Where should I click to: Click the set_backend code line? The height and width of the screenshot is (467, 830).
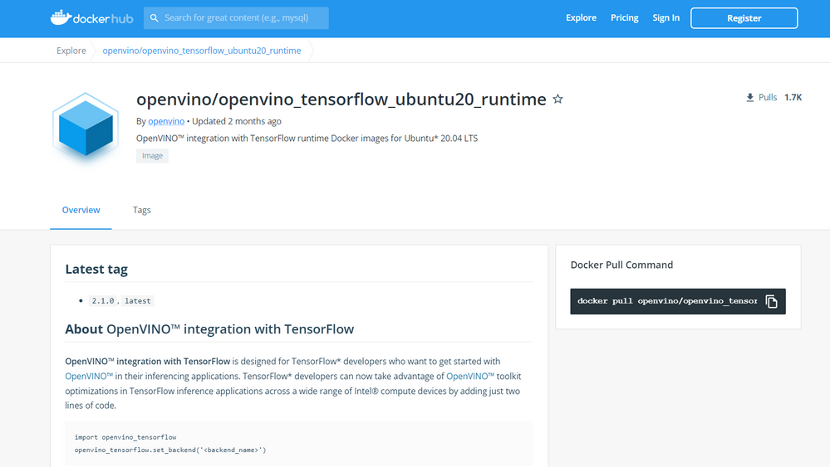tap(170, 450)
